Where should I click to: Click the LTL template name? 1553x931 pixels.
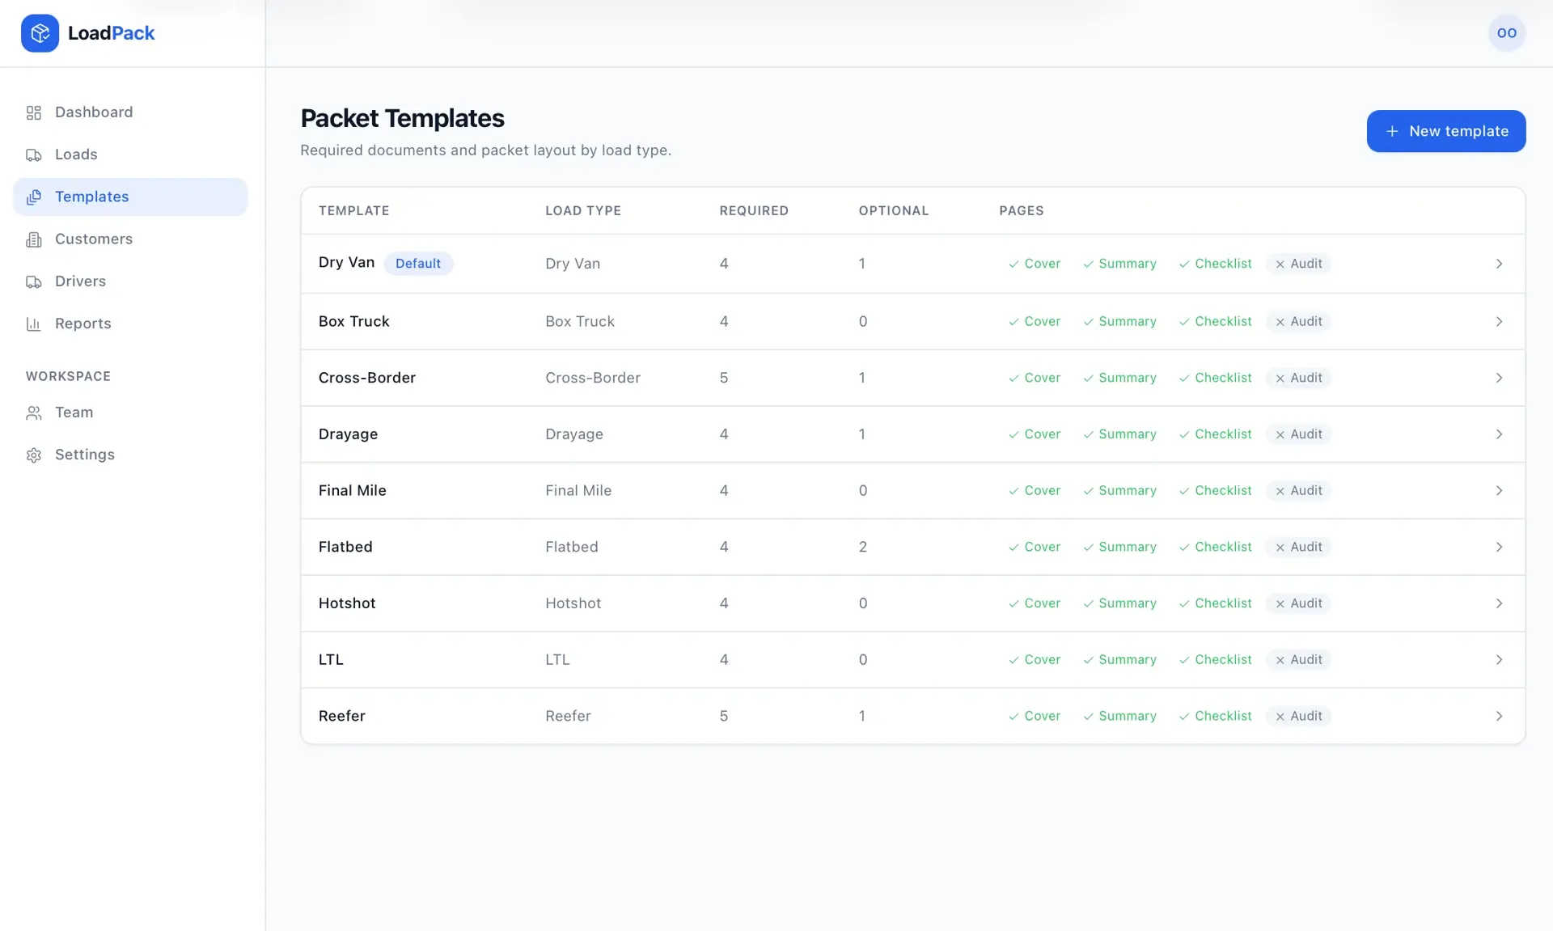pyautogui.click(x=331, y=660)
